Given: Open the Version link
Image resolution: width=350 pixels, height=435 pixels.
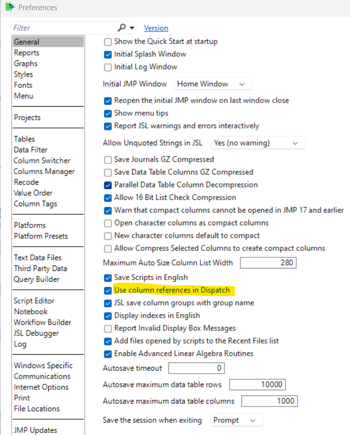Looking at the screenshot, I should (156, 28).
